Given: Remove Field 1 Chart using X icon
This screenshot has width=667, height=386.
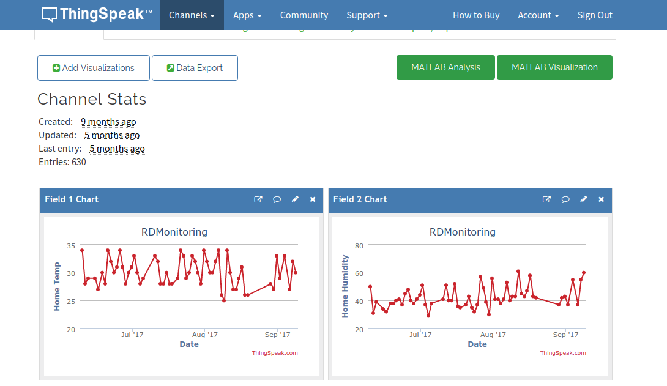Looking at the screenshot, I should 313,199.
